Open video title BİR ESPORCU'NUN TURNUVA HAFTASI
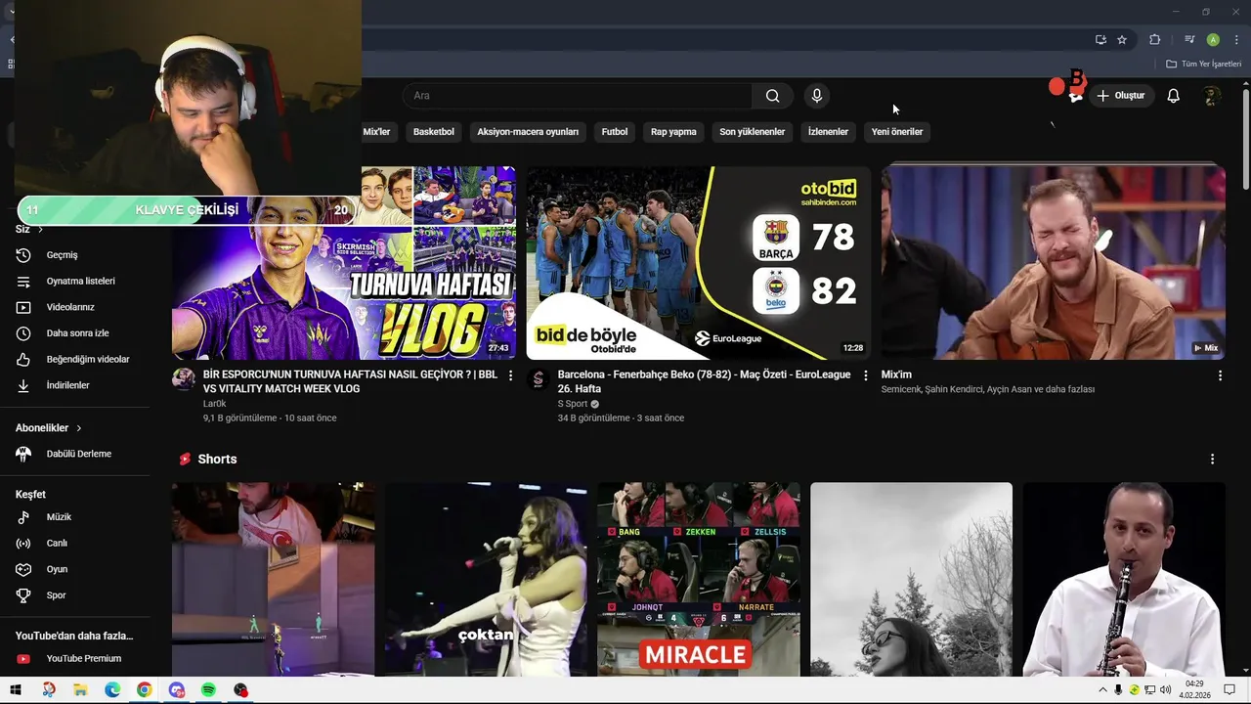1251x704 pixels. click(350, 381)
